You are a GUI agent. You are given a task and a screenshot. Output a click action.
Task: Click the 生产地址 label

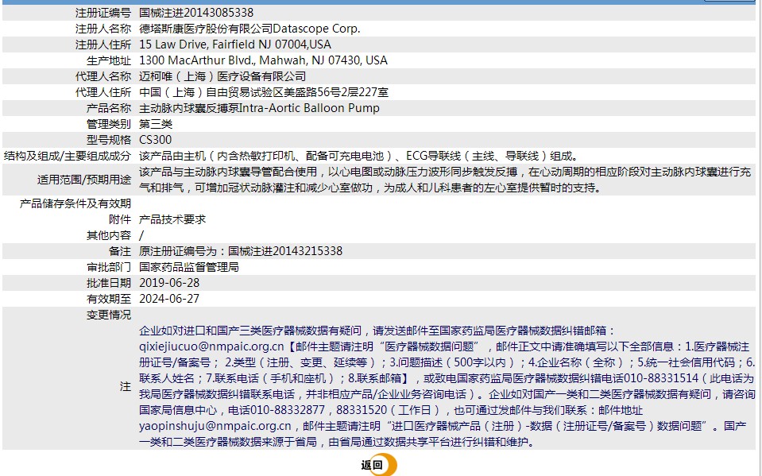[x=109, y=60]
